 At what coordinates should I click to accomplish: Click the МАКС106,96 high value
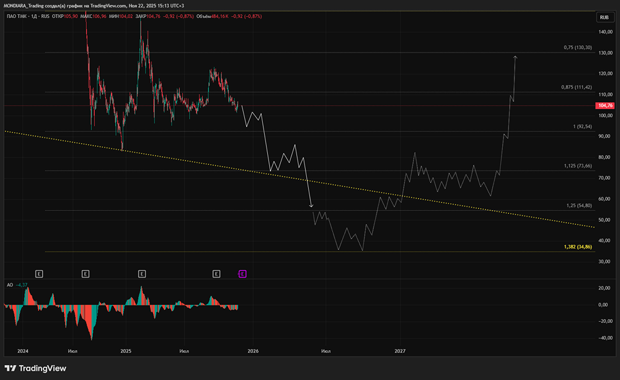(94, 16)
